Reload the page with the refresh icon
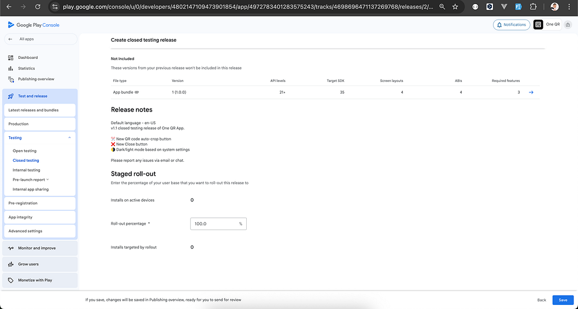 pyautogui.click(x=37, y=6)
